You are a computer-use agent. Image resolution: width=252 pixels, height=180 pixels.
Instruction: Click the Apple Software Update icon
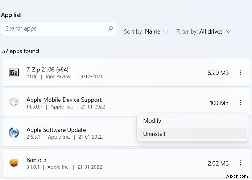pyautogui.click(x=14, y=133)
